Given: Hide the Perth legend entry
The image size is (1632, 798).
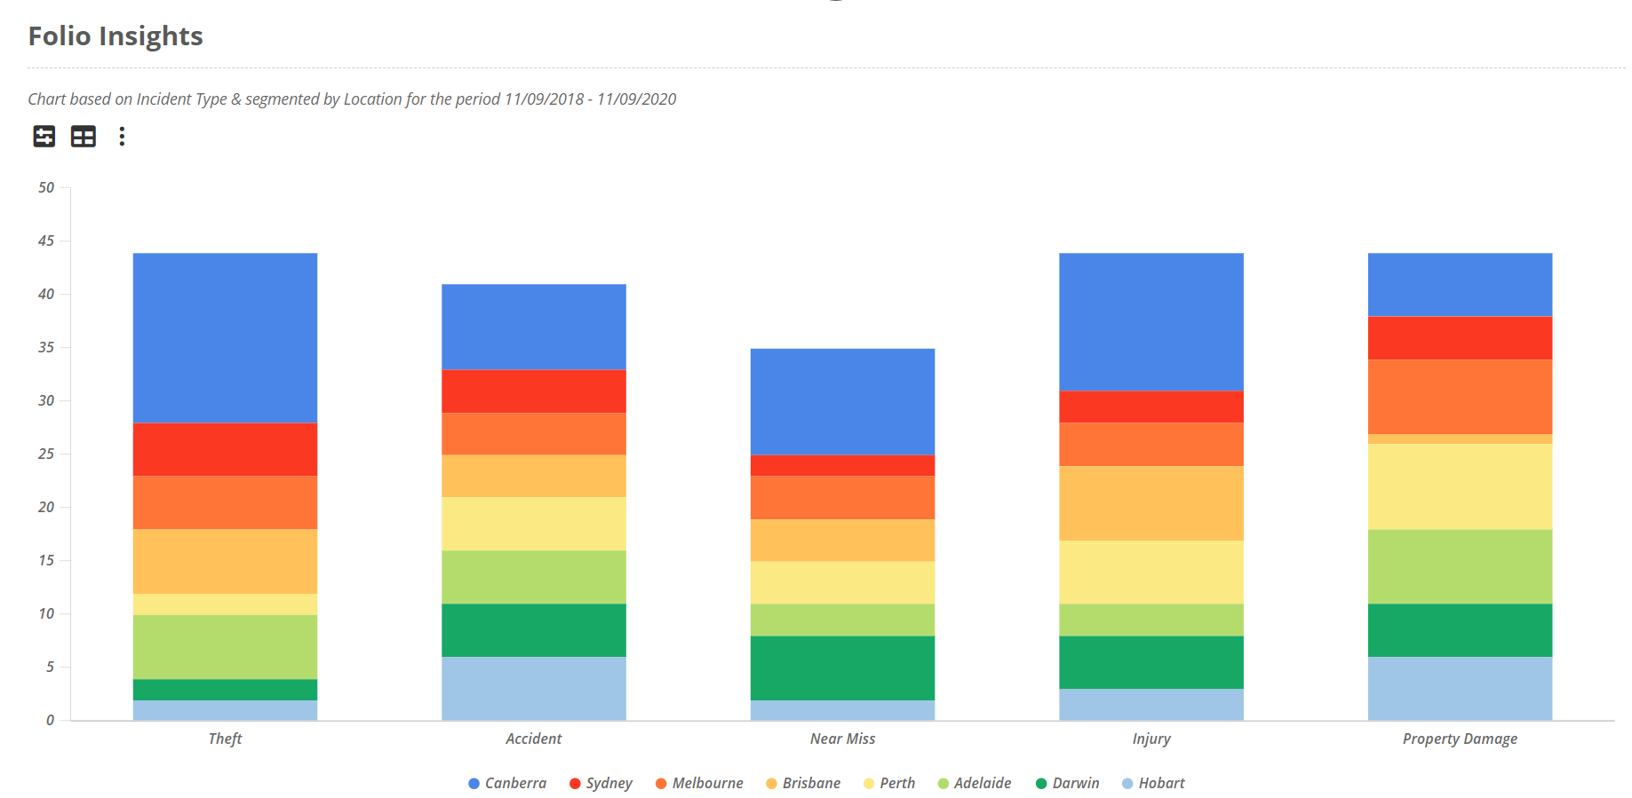Looking at the screenshot, I should 889,783.
